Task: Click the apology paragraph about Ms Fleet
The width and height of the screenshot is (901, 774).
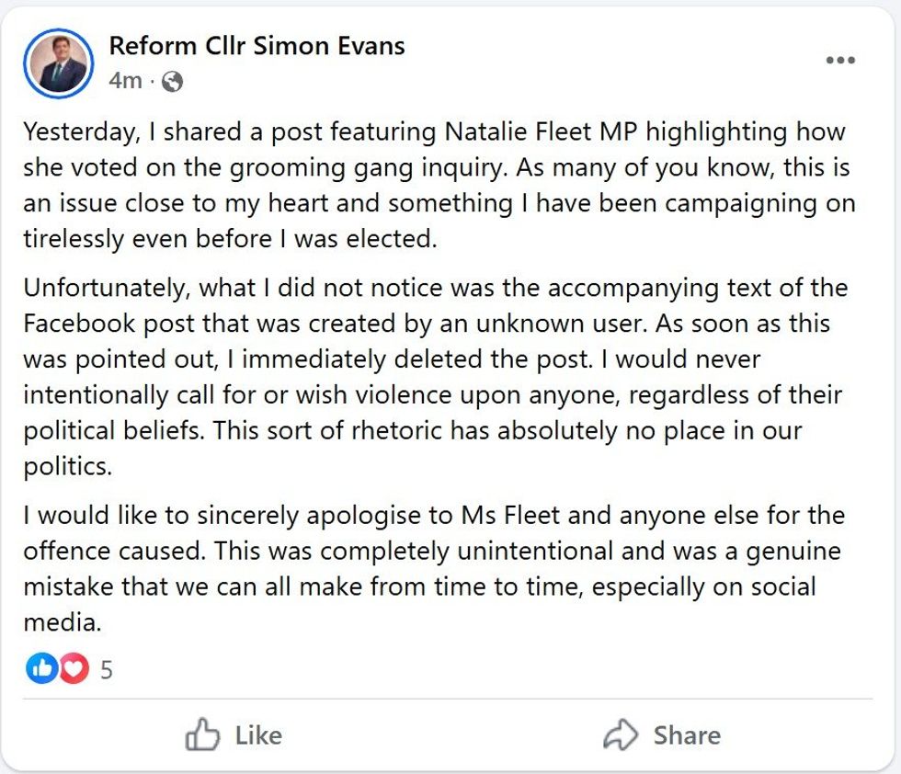Action: (x=432, y=568)
